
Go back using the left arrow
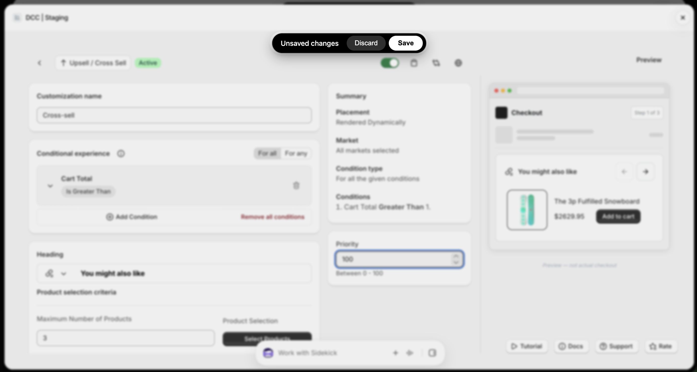[x=40, y=63]
